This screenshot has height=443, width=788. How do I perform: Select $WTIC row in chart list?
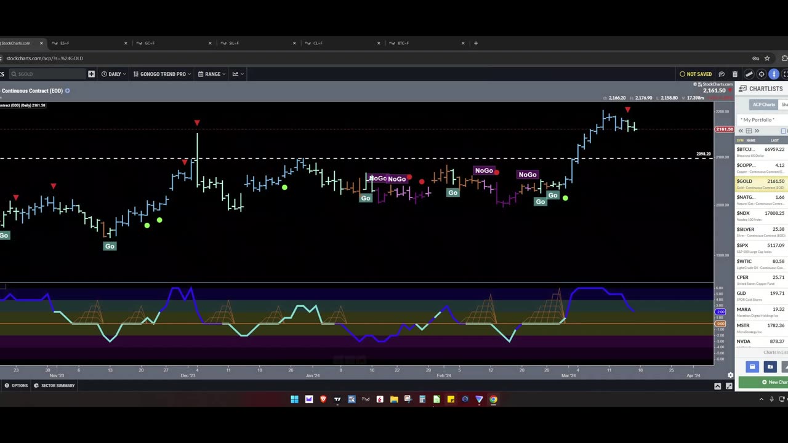[x=762, y=263]
